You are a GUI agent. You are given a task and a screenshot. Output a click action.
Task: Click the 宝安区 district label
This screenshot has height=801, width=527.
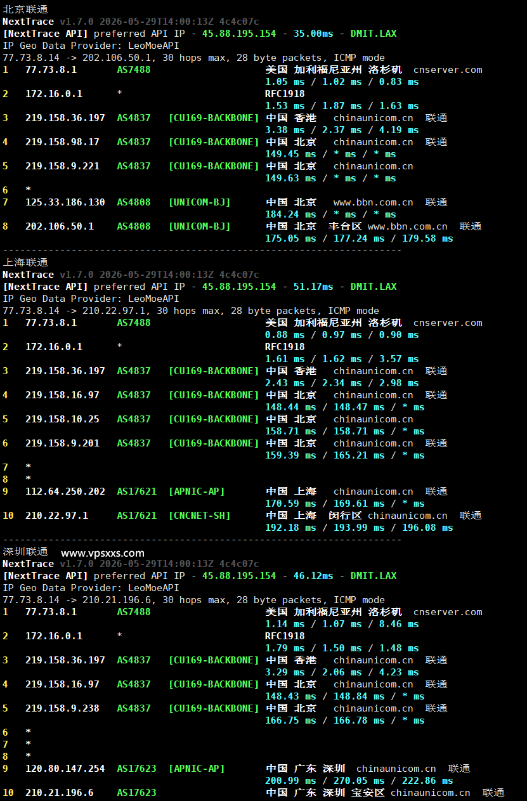coord(368,793)
